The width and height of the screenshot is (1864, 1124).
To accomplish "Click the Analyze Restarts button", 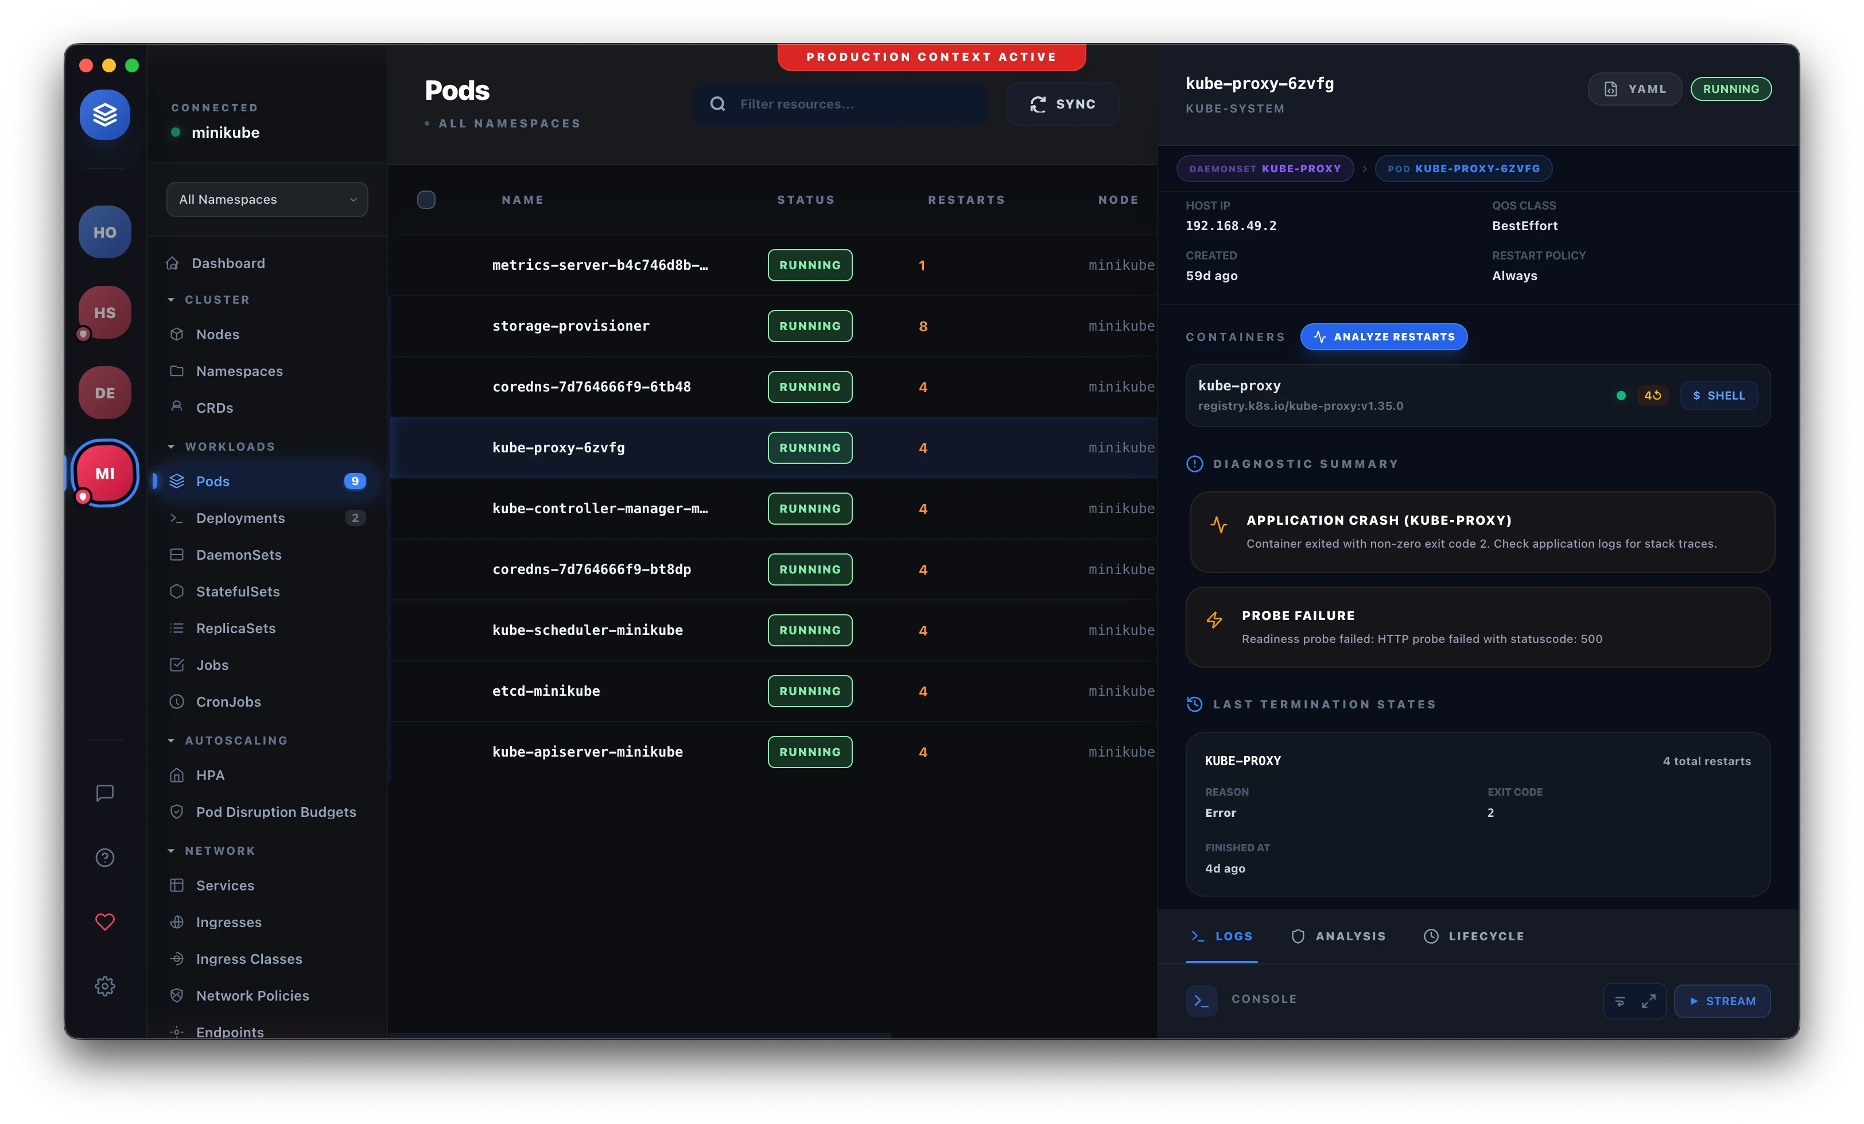I will 1384,337.
